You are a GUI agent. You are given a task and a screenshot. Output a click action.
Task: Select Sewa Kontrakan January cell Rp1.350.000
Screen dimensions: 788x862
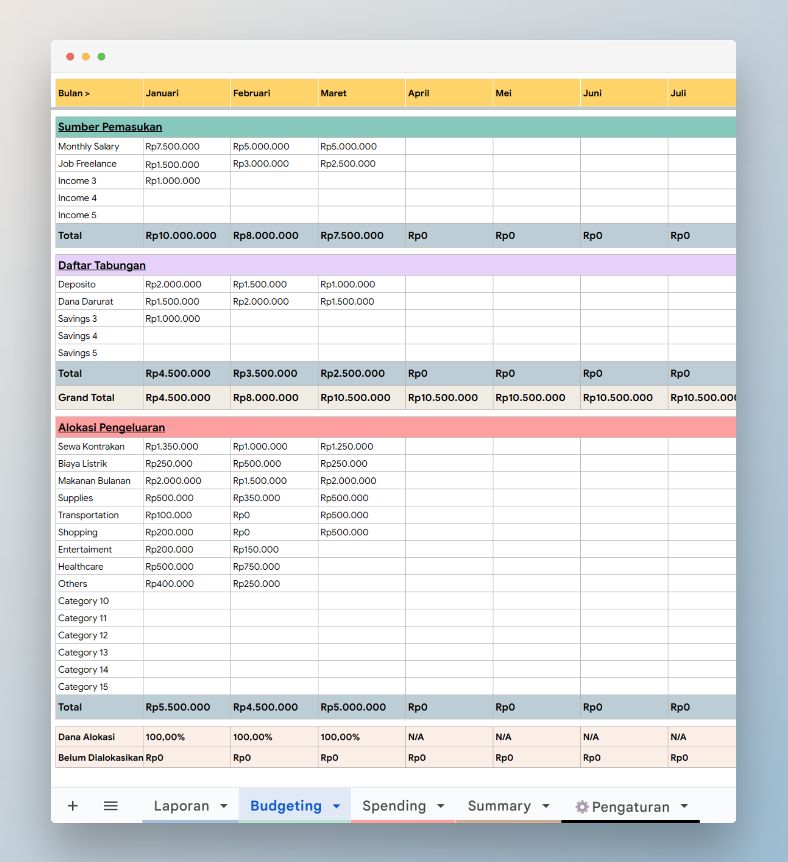[x=187, y=446]
